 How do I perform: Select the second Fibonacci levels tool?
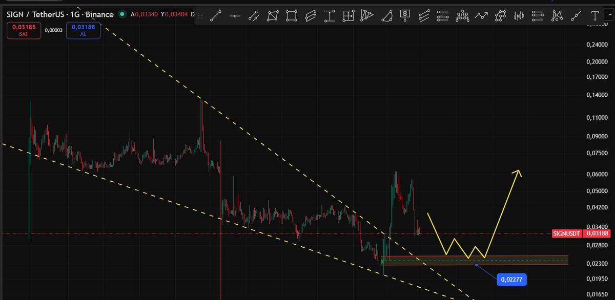tap(538, 16)
